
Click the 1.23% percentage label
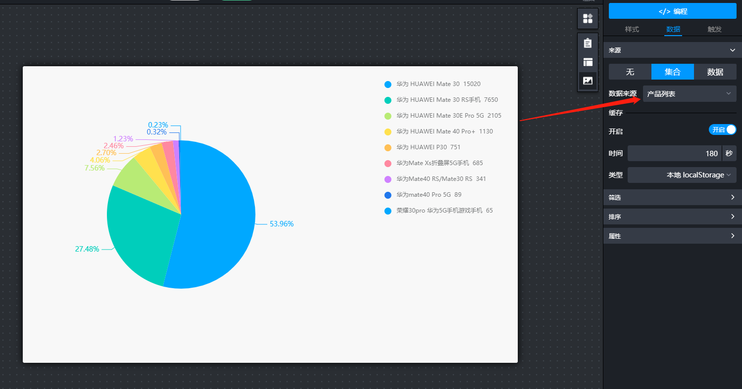point(123,139)
